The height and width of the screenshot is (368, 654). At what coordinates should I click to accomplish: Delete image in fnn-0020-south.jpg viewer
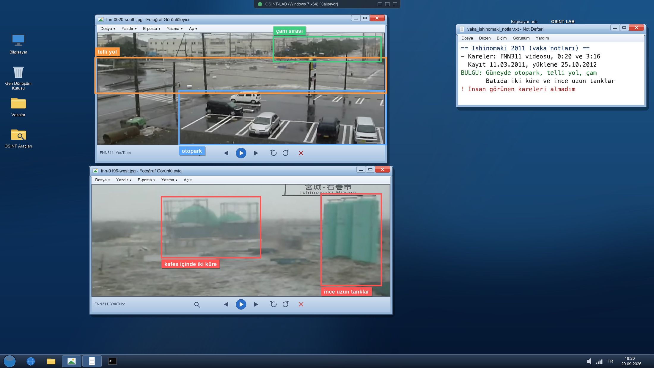pyautogui.click(x=301, y=153)
